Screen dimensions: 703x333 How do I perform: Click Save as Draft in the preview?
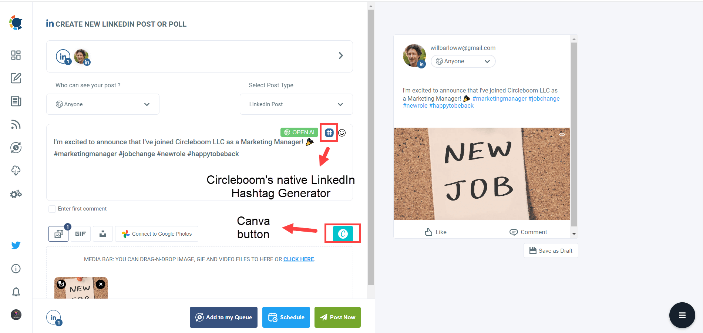point(551,250)
